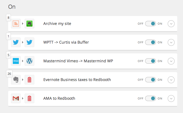Click the Gmail icon on AMA recipe
Viewport: 183px width, 113px height.
[16, 98]
